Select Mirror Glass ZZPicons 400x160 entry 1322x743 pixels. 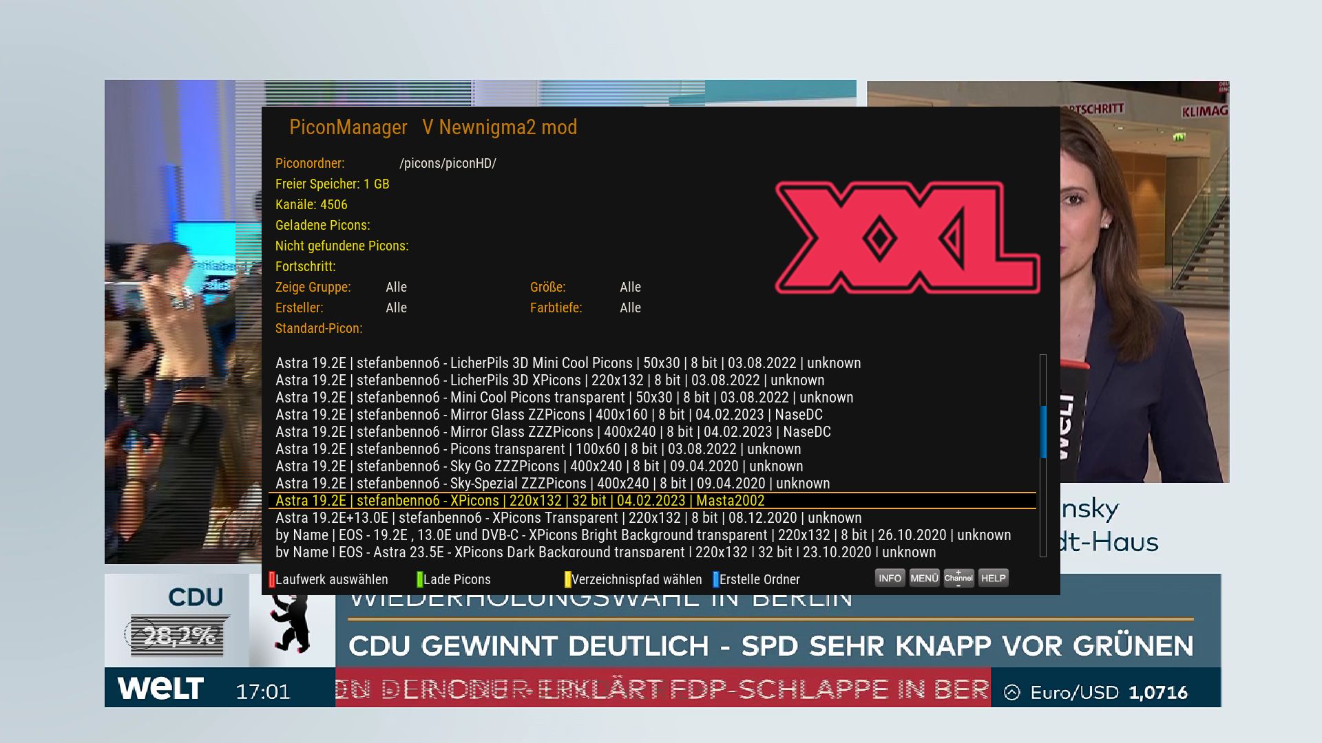click(549, 415)
